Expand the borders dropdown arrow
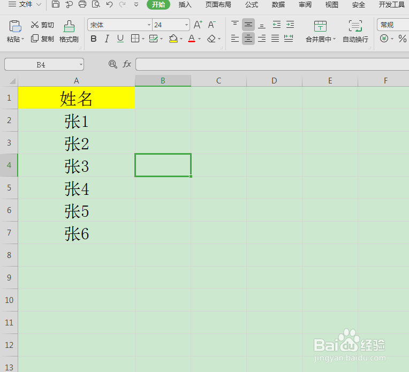The width and height of the screenshot is (409, 372). tap(143, 39)
